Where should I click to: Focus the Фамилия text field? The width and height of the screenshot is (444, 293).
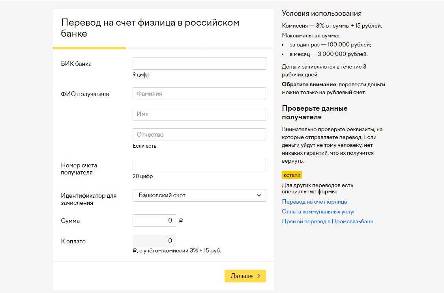pos(199,94)
